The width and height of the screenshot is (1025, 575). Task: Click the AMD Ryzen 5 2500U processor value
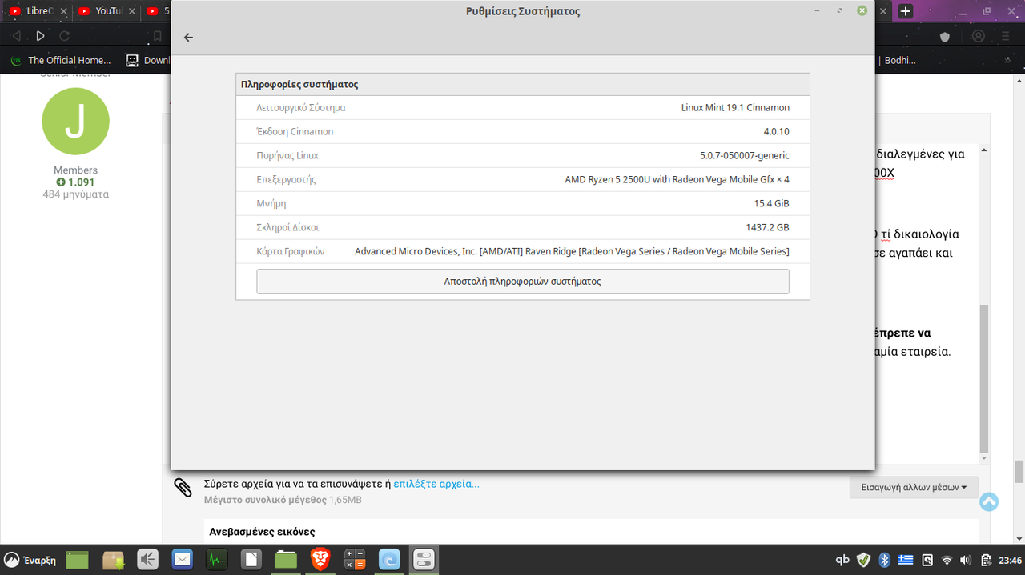coord(677,179)
